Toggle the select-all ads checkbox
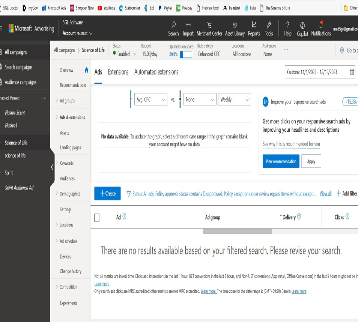Viewport: 358px width, 322px height. pos(97,218)
